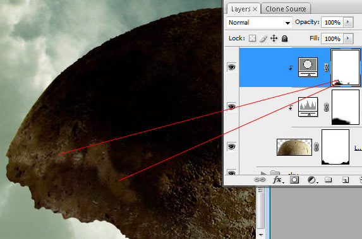Toggle lock transparent pixels
The width and height of the screenshot is (362, 239).
point(252,38)
